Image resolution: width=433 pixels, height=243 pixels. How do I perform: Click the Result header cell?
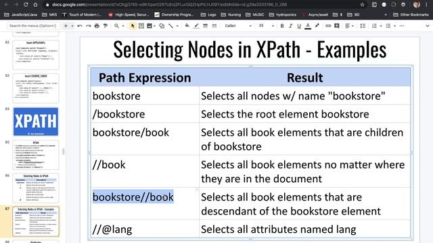[305, 78]
